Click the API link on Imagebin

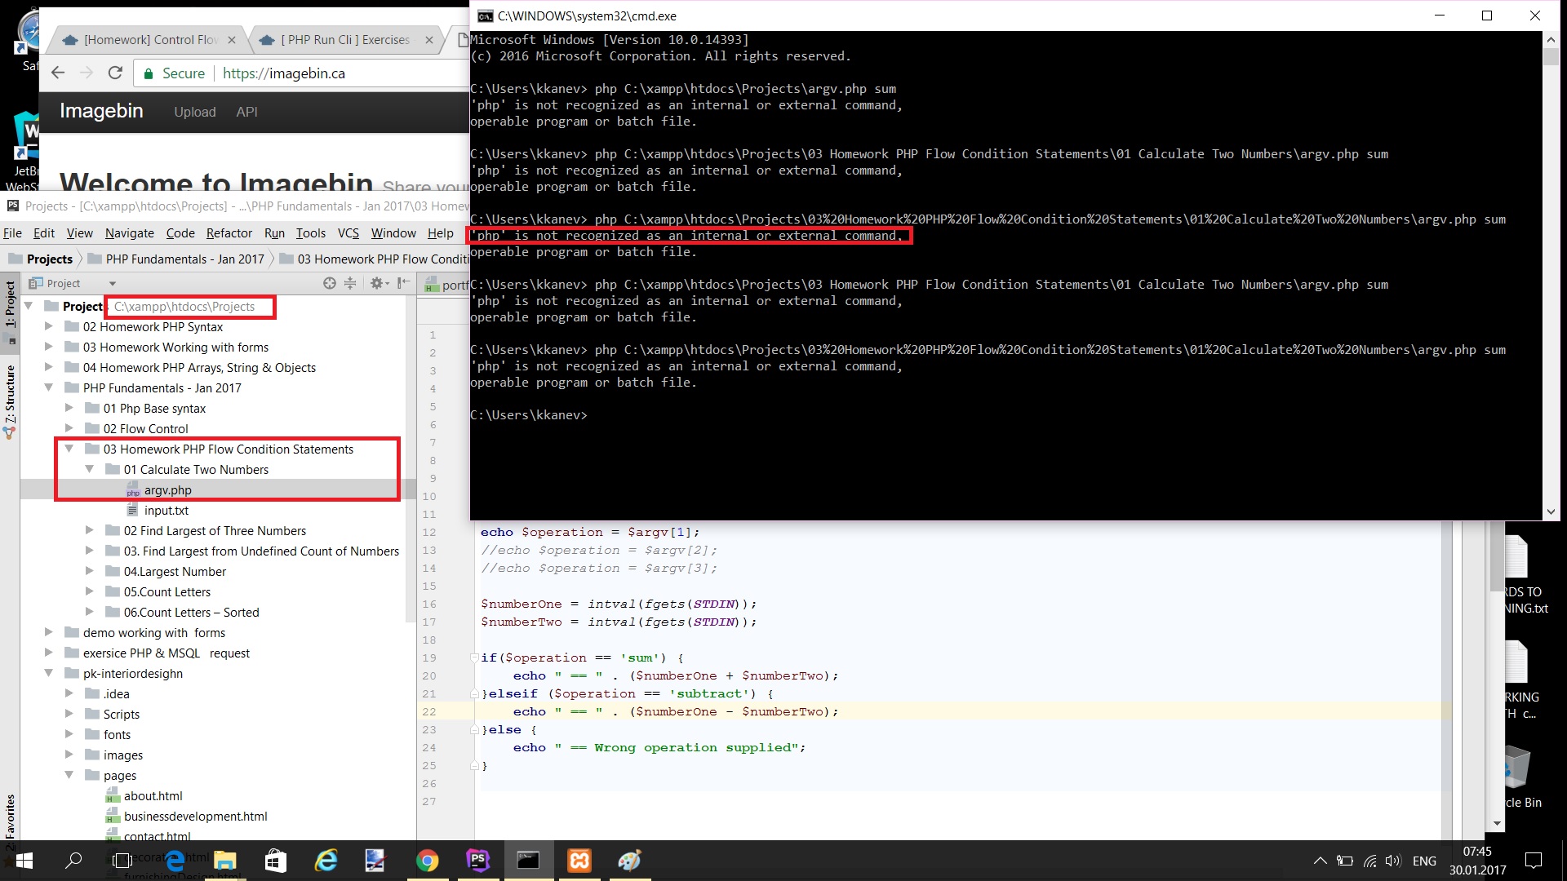[246, 112]
